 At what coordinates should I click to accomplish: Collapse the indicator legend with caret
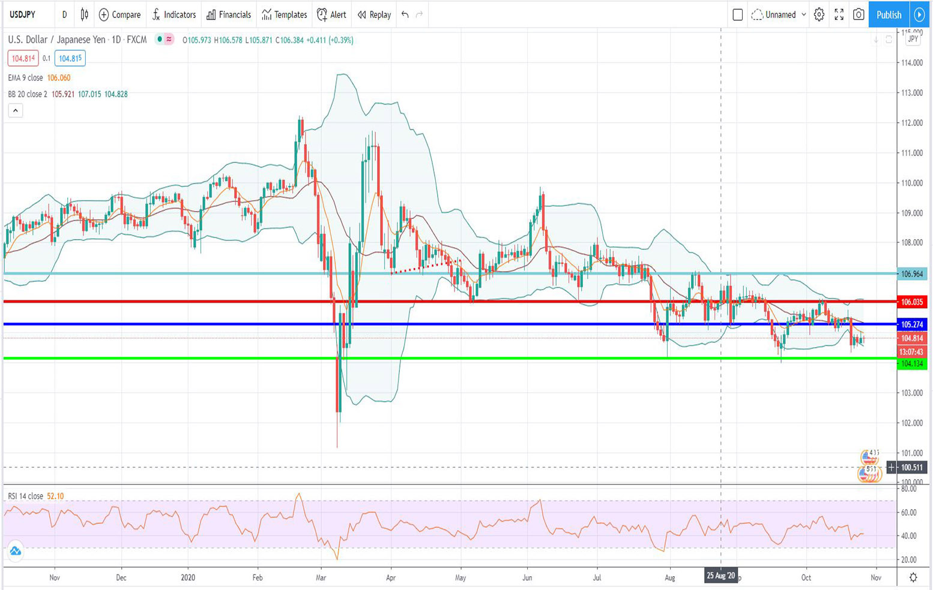tap(16, 110)
